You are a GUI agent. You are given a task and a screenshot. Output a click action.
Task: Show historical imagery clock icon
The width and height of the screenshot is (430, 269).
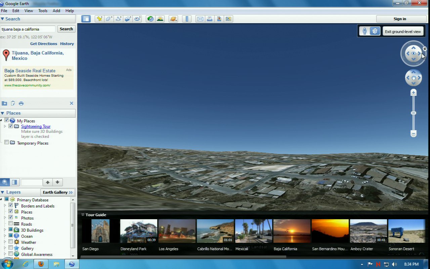click(150, 19)
